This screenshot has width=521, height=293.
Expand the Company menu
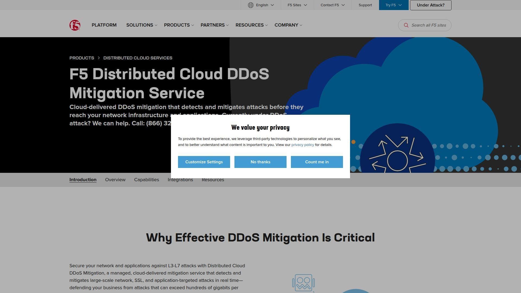click(x=288, y=25)
